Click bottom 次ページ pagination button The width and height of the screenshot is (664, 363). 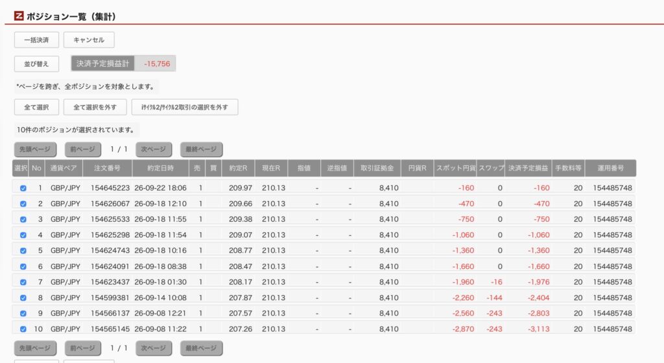click(x=154, y=348)
